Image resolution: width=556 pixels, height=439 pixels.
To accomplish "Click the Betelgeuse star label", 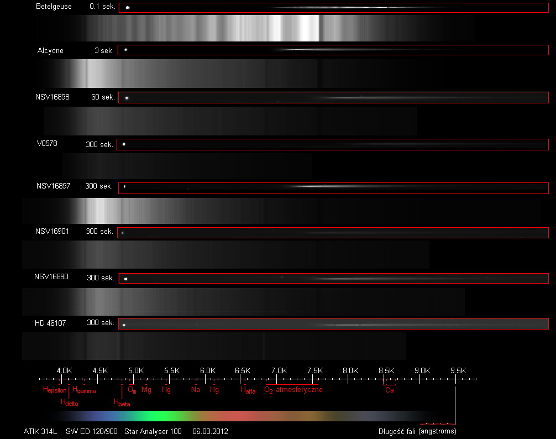I will click(53, 7).
